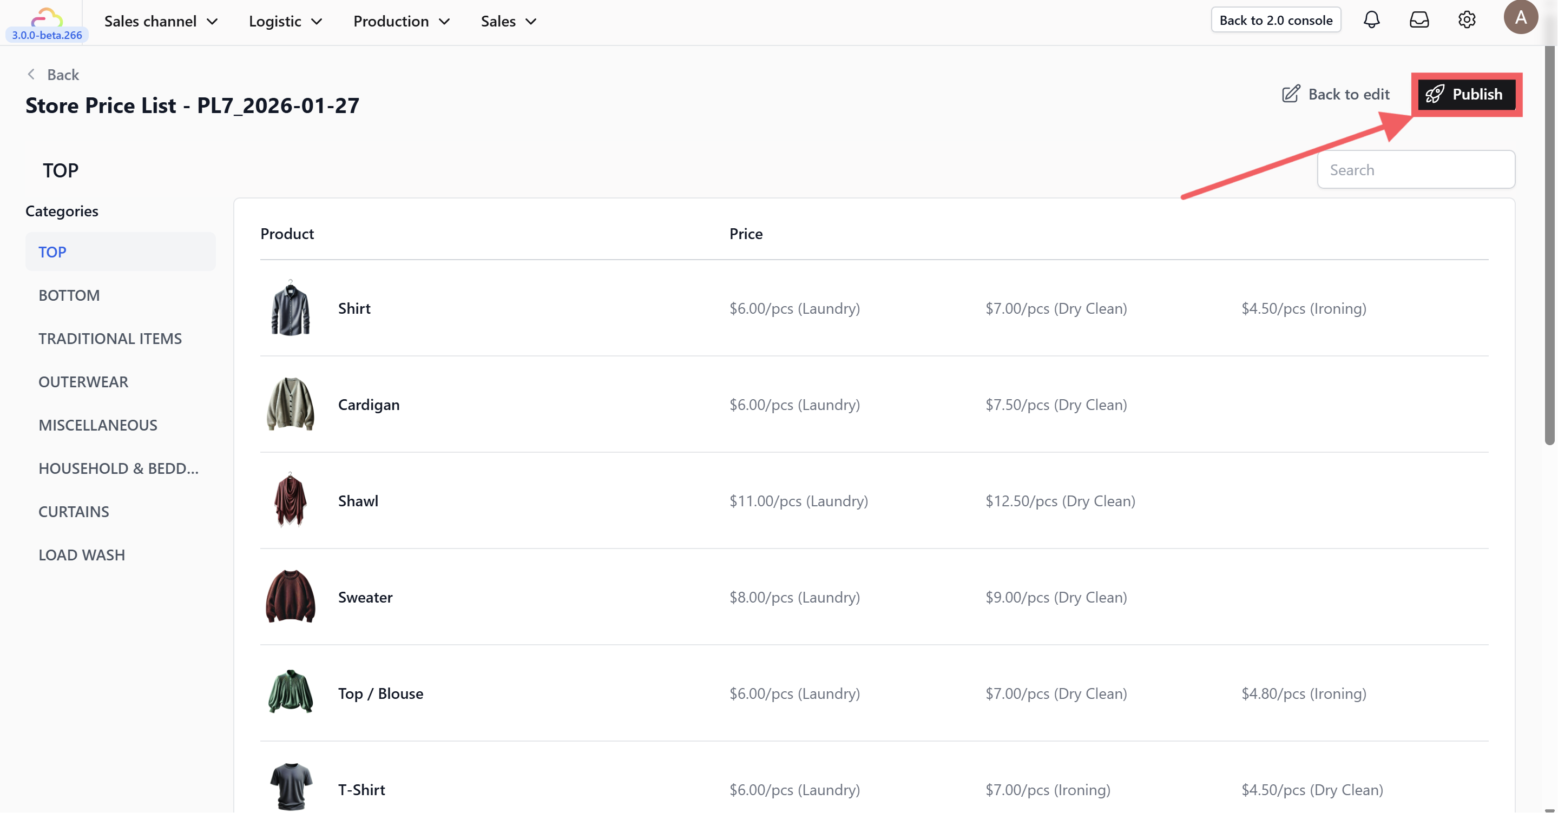The height and width of the screenshot is (813, 1558).
Task: Click the Shirt product thumbnail
Action: click(x=290, y=308)
